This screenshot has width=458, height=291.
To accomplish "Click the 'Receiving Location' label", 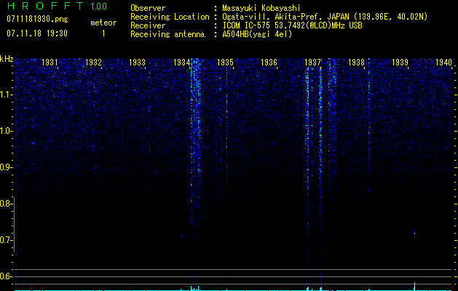I will click(x=170, y=17).
